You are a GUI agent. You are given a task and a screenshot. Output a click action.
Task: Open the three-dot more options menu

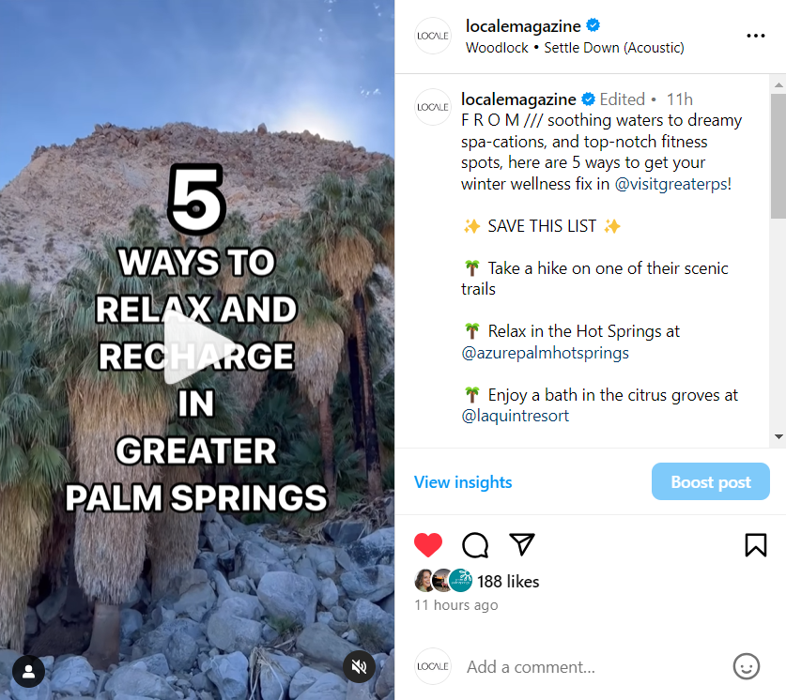point(755,36)
